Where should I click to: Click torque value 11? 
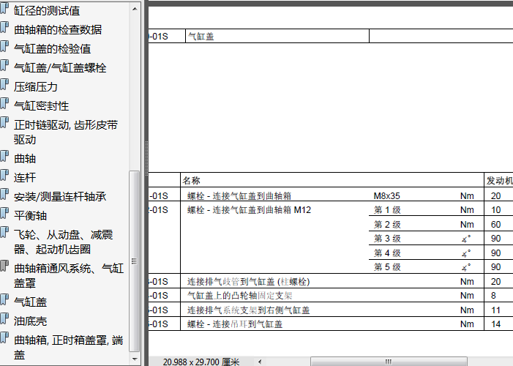tap(495, 310)
